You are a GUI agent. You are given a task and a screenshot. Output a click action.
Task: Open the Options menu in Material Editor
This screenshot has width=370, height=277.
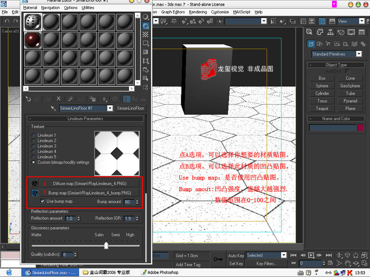coord(71,8)
